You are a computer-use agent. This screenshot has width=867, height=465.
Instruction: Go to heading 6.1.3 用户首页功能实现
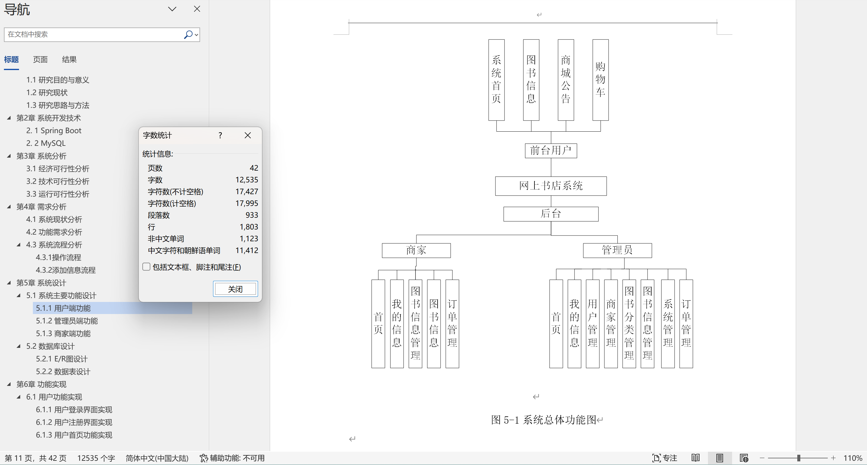74,435
